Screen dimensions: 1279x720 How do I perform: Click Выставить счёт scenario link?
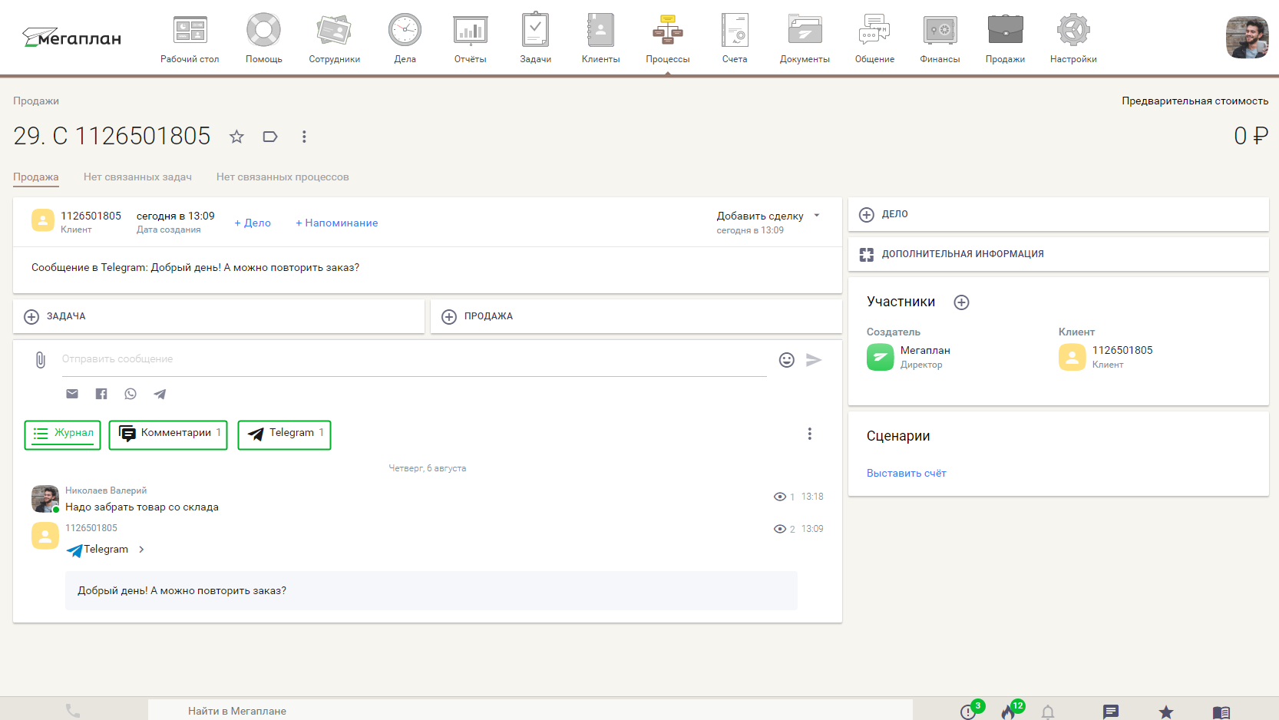click(906, 474)
